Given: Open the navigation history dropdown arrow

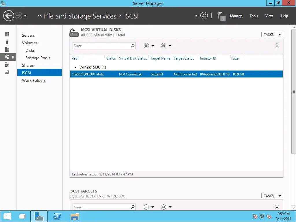Looking at the screenshot, I should click(x=25, y=16).
